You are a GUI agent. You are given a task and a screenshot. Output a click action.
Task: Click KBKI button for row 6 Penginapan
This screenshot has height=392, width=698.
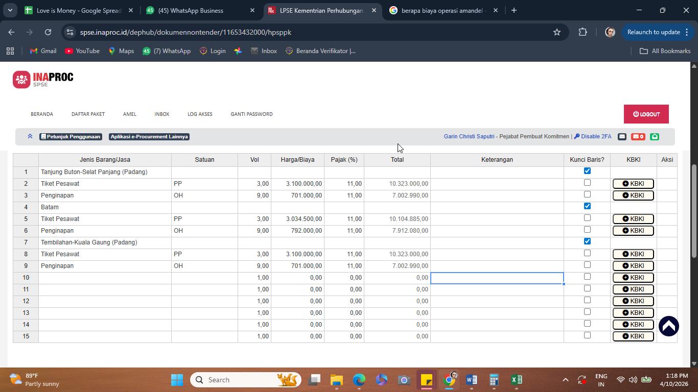633,231
